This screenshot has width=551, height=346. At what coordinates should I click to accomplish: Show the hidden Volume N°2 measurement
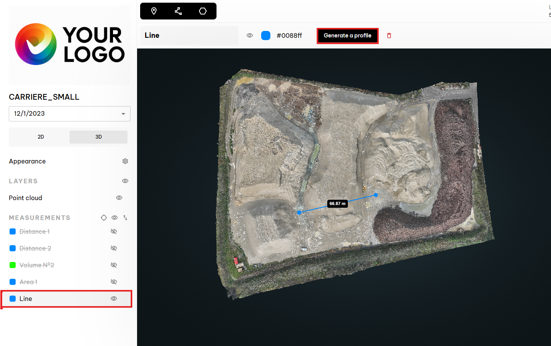coord(114,265)
